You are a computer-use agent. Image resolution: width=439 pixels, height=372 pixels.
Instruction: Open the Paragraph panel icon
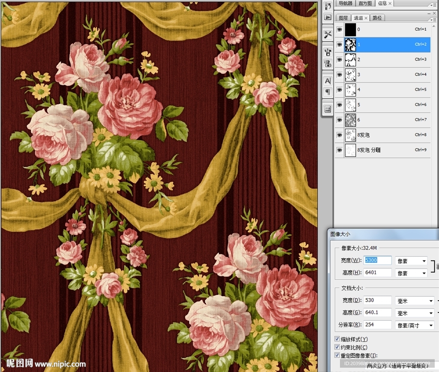click(x=328, y=92)
